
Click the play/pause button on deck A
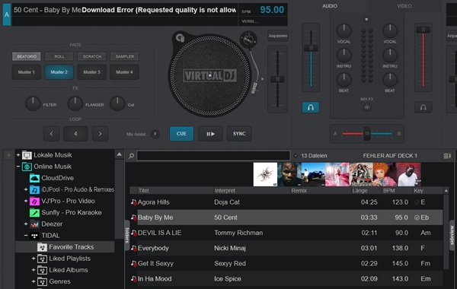tap(210, 134)
